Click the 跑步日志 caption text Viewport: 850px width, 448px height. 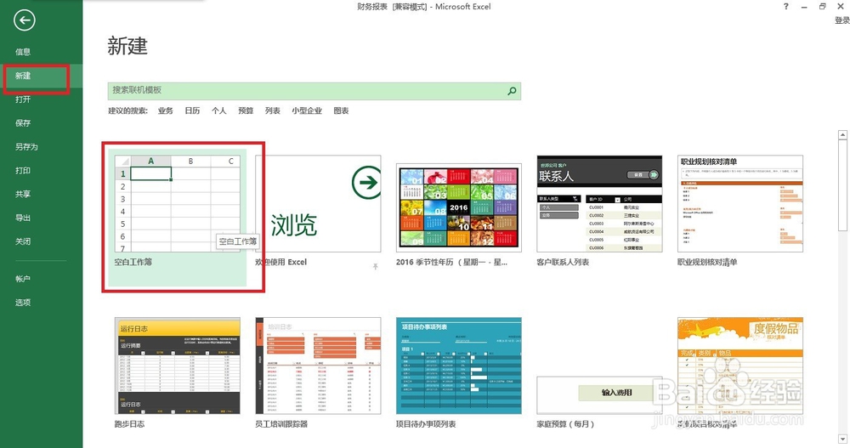click(x=129, y=424)
